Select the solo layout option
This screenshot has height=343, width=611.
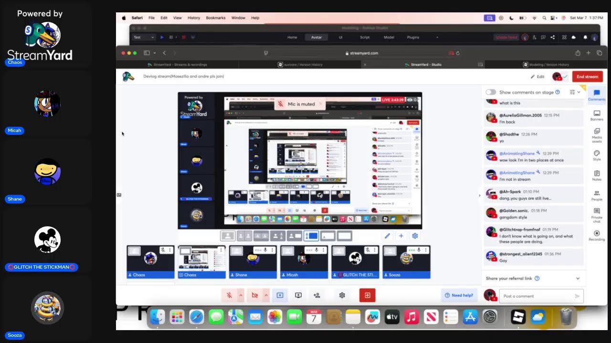pos(228,236)
